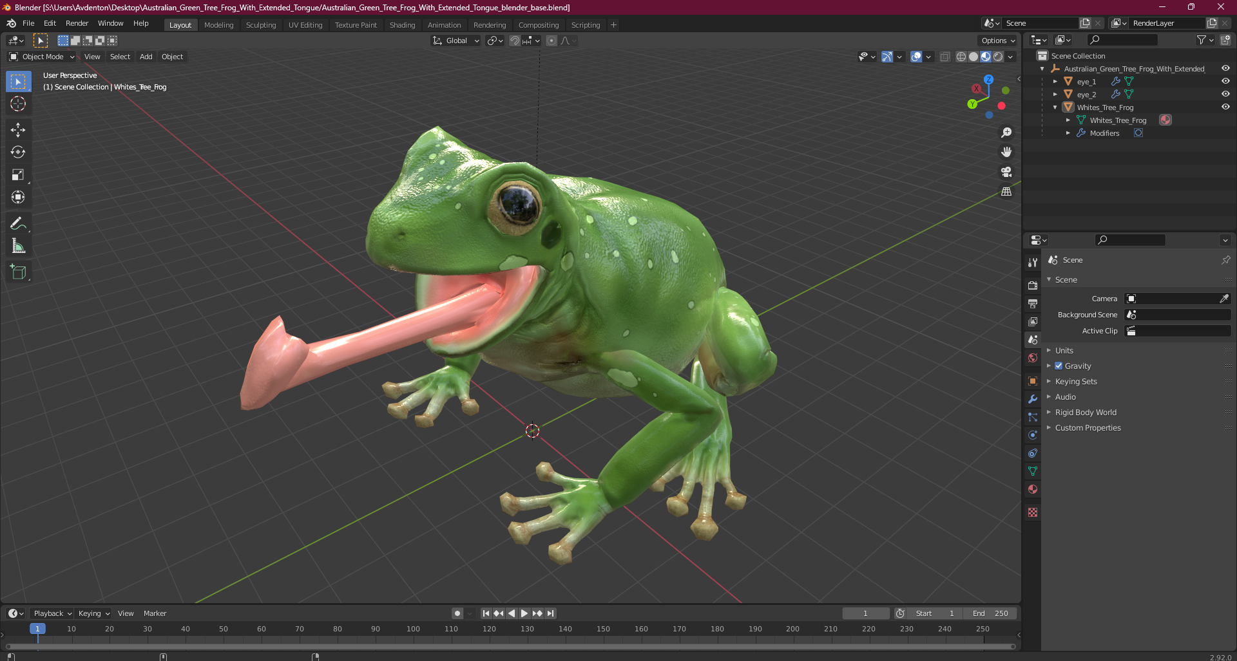This screenshot has width=1237, height=661.
Task: Activate the Move tool
Action: (x=18, y=130)
